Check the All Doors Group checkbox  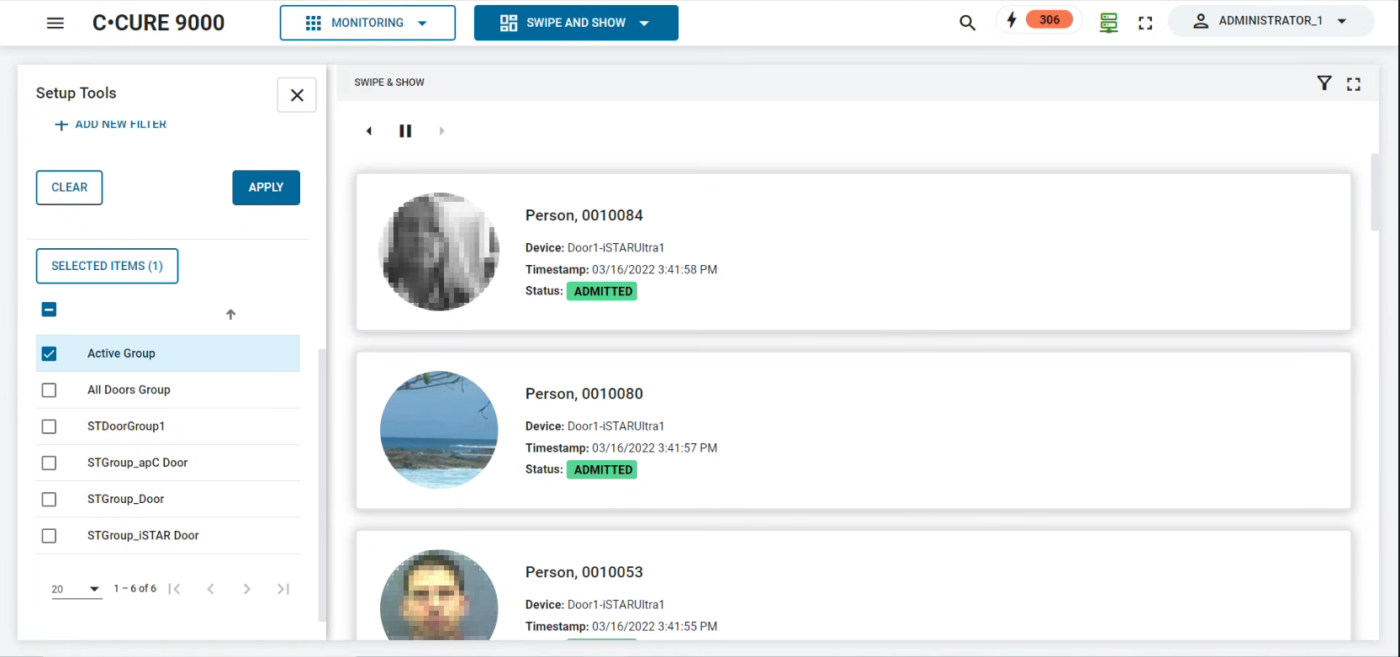pyautogui.click(x=50, y=390)
